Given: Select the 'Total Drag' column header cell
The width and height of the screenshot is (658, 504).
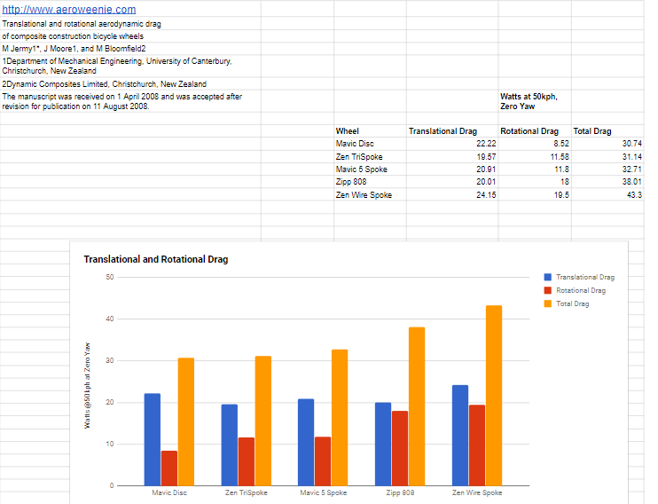Looking at the screenshot, I should (607, 131).
